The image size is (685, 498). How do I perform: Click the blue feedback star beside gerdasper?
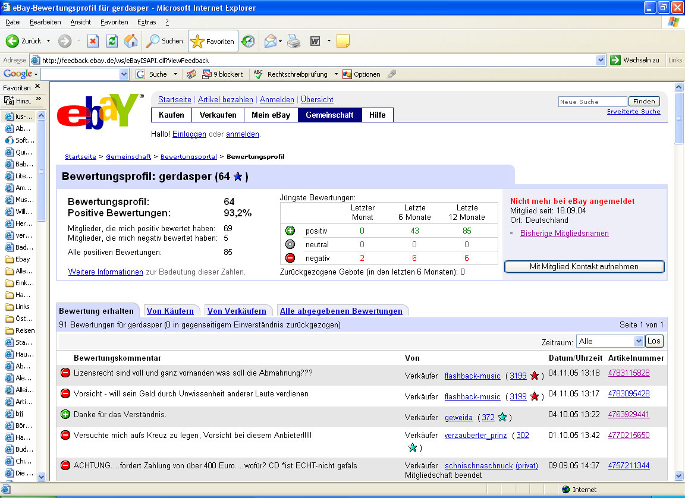(x=238, y=176)
